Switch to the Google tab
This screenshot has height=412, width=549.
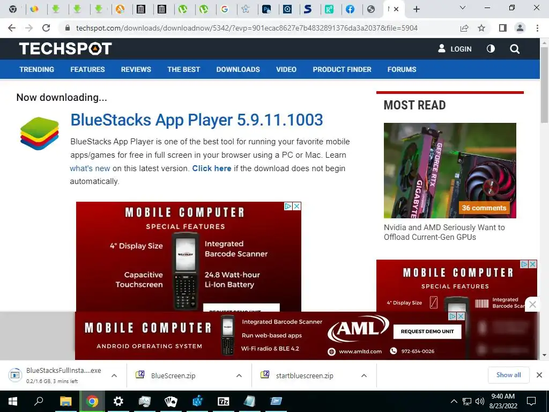coord(225,9)
